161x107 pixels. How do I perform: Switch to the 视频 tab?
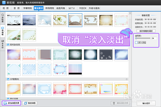(6, 8)
